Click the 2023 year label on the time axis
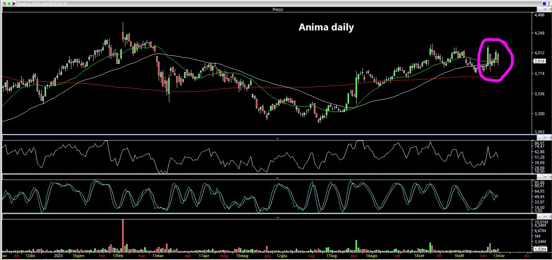This screenshot has height=260, width=552. coord(58,256)
